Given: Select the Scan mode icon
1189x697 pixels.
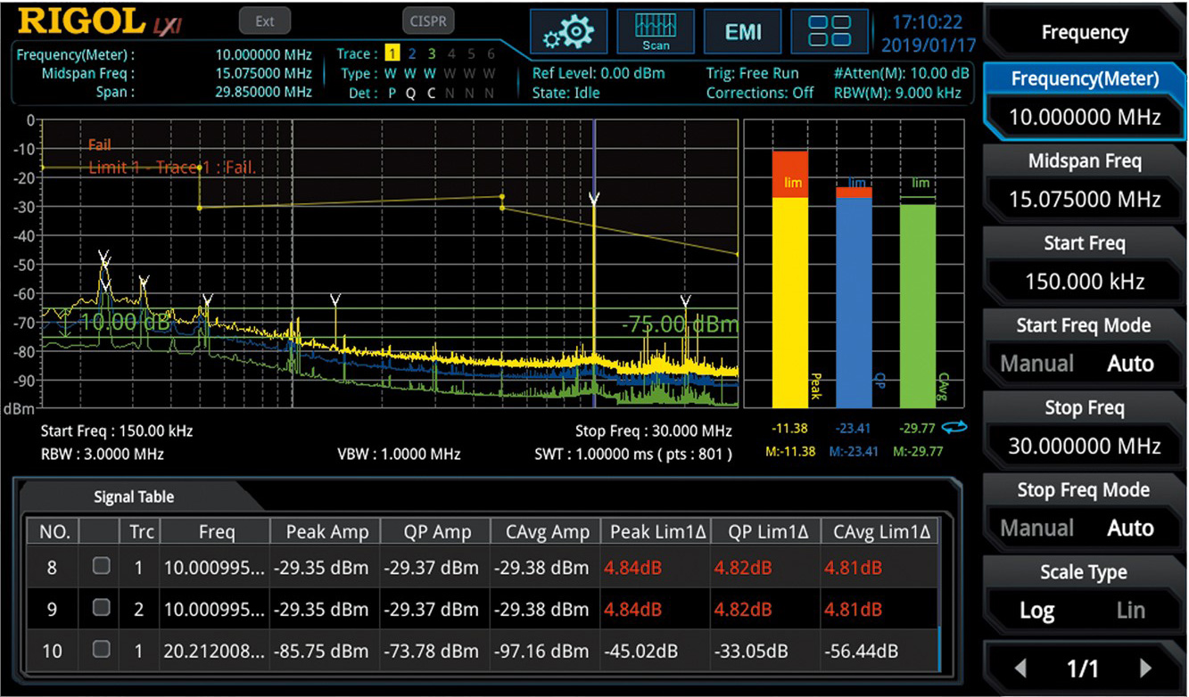Looking at the screenshot, I should tap(656, 32).
